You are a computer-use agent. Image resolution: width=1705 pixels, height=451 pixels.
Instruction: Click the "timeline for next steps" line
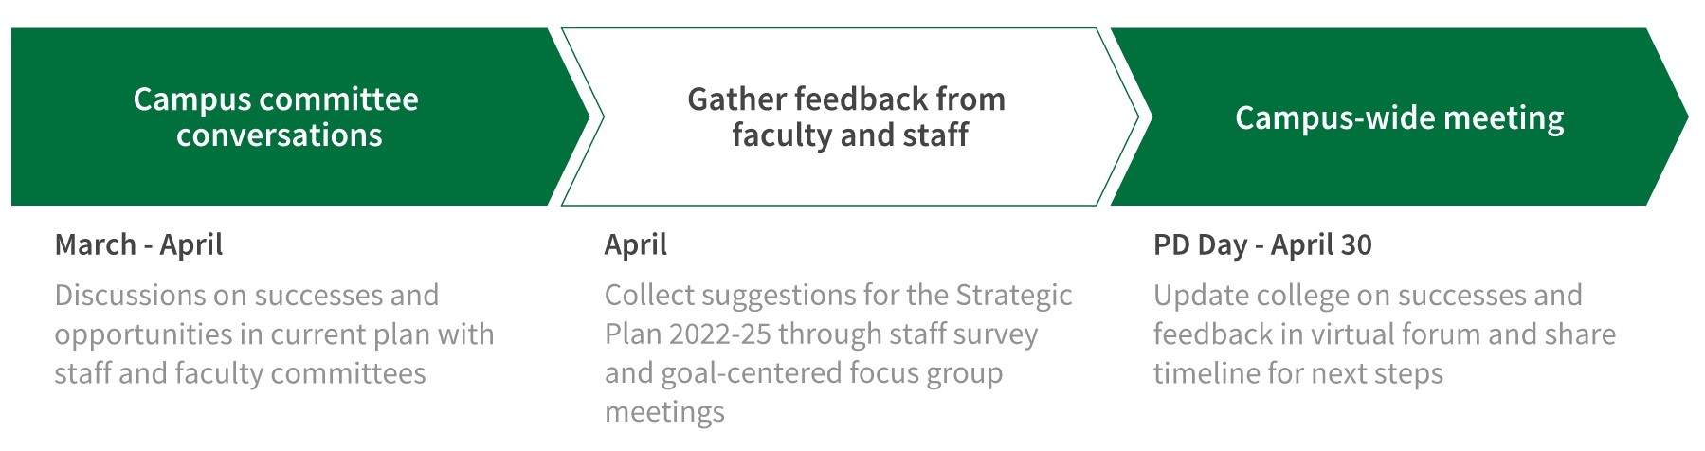pyautogui.click(x=1297, y=373)
